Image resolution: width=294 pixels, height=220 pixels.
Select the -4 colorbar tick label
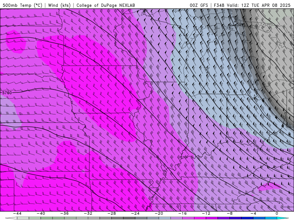[253, 213]
